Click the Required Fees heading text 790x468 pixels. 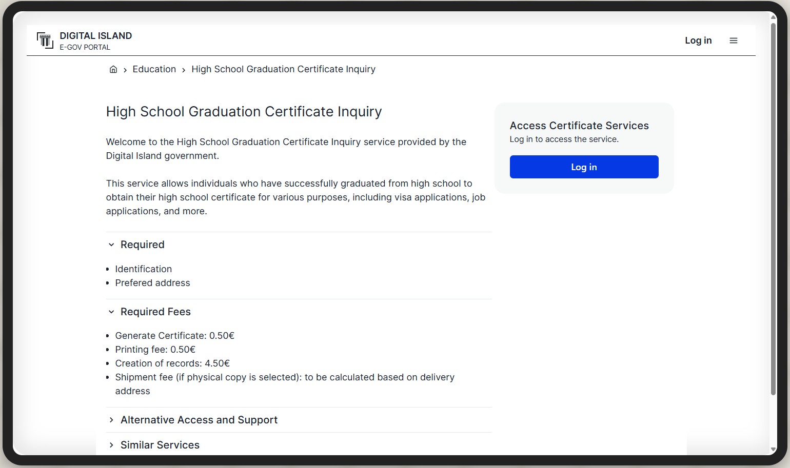(x=155, y=312)
